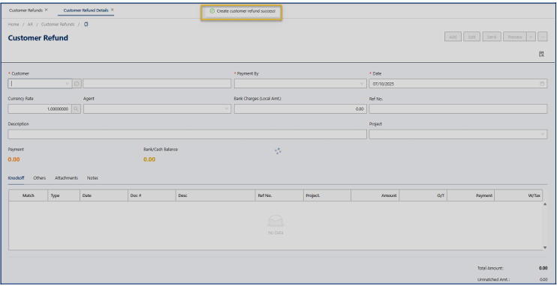Select the Knockoff tab

(16, 178)
